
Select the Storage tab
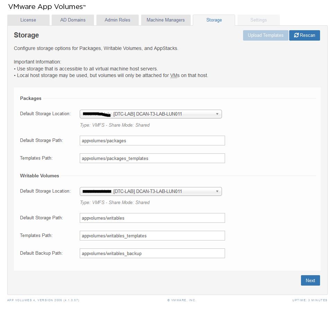pos(214,20)
